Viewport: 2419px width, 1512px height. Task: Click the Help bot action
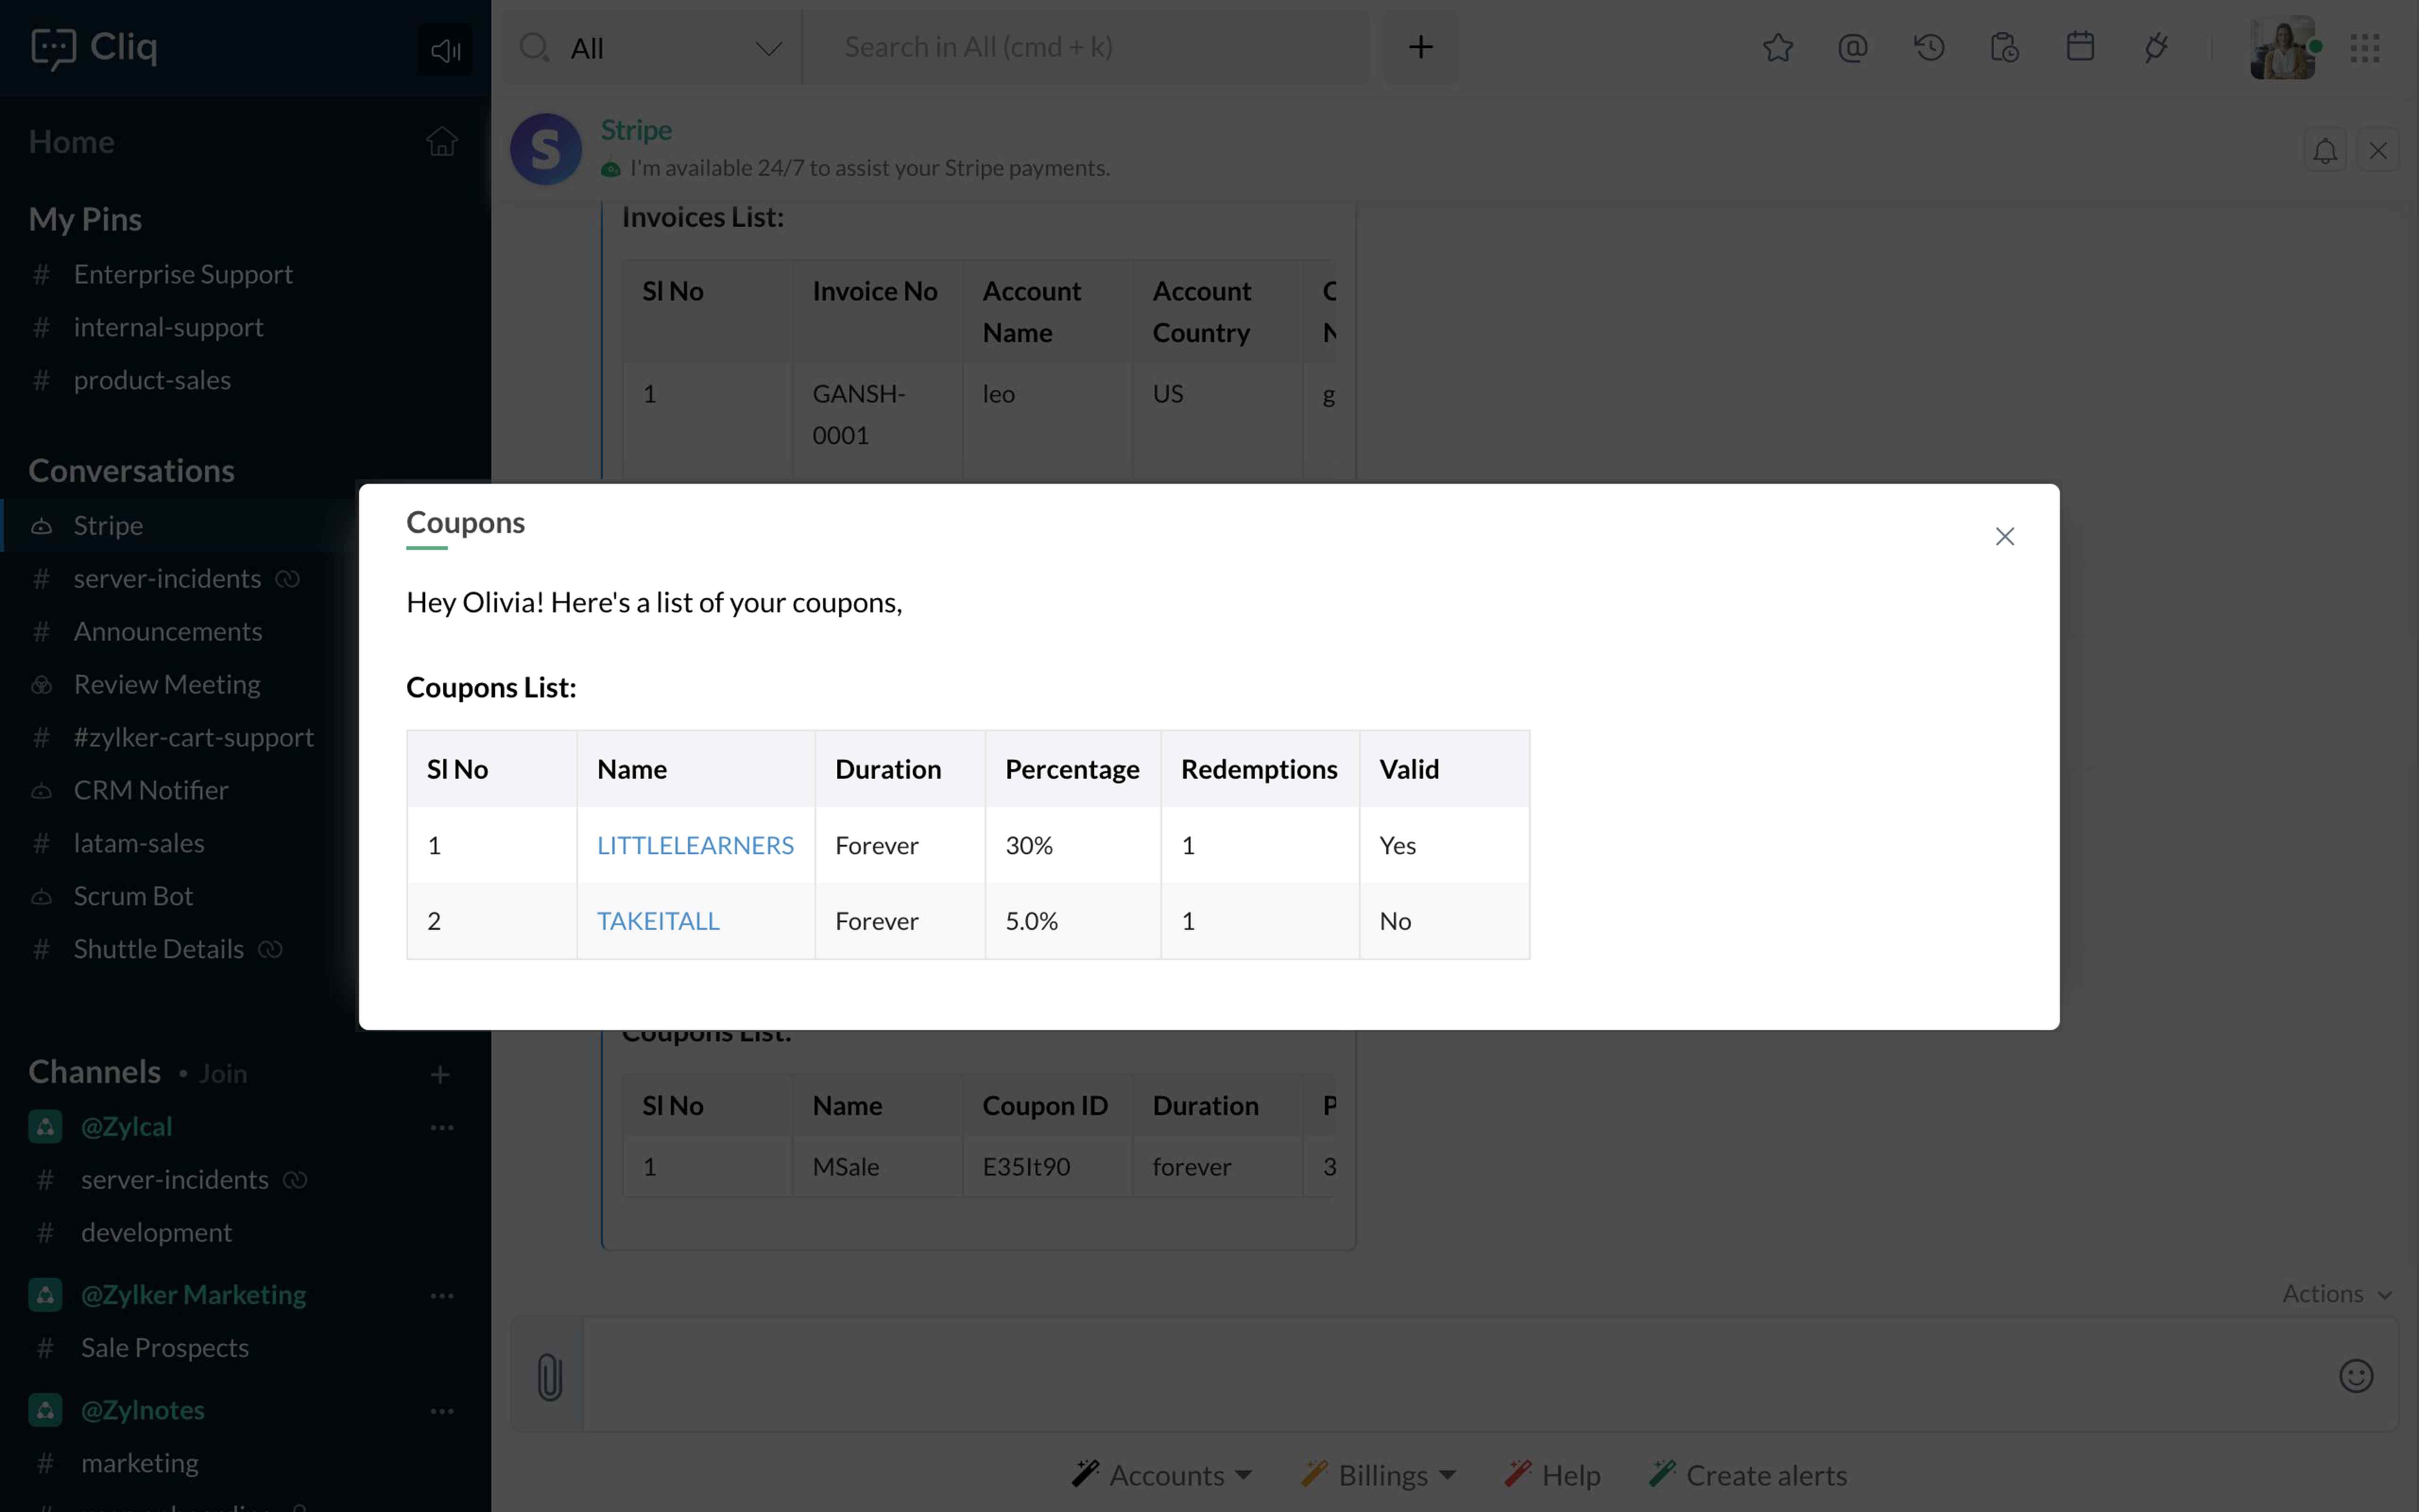(x=1553, y=1475)
